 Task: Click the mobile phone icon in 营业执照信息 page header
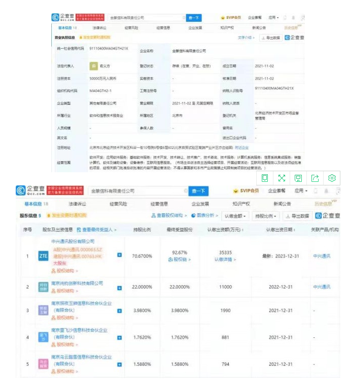pyautogui.click(x=285, y=18)
